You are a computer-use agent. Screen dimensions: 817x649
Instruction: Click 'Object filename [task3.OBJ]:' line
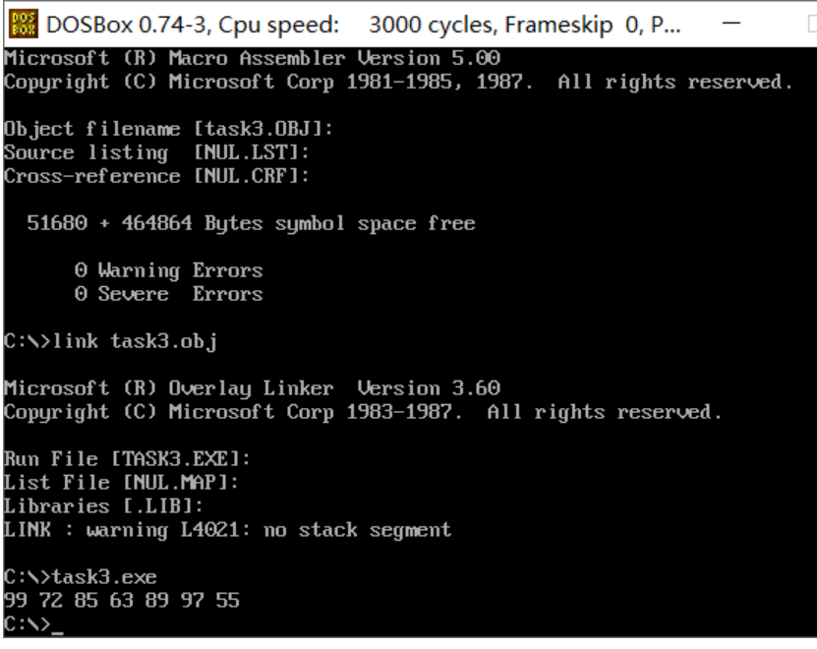point(168,128)
